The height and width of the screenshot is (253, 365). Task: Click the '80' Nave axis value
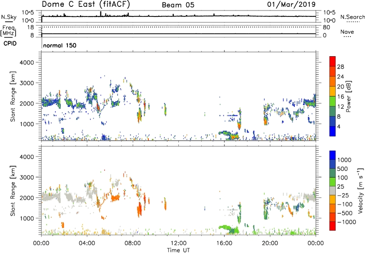pos(326,27)
